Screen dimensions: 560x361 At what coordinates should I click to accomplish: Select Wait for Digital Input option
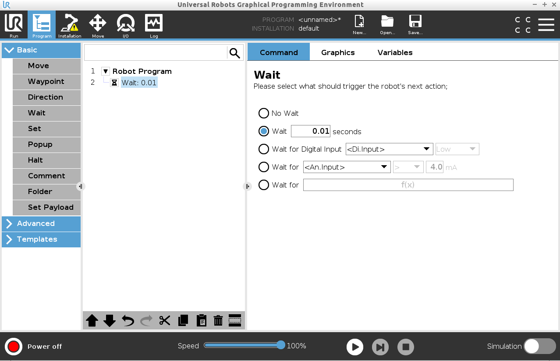pos(263,149)
